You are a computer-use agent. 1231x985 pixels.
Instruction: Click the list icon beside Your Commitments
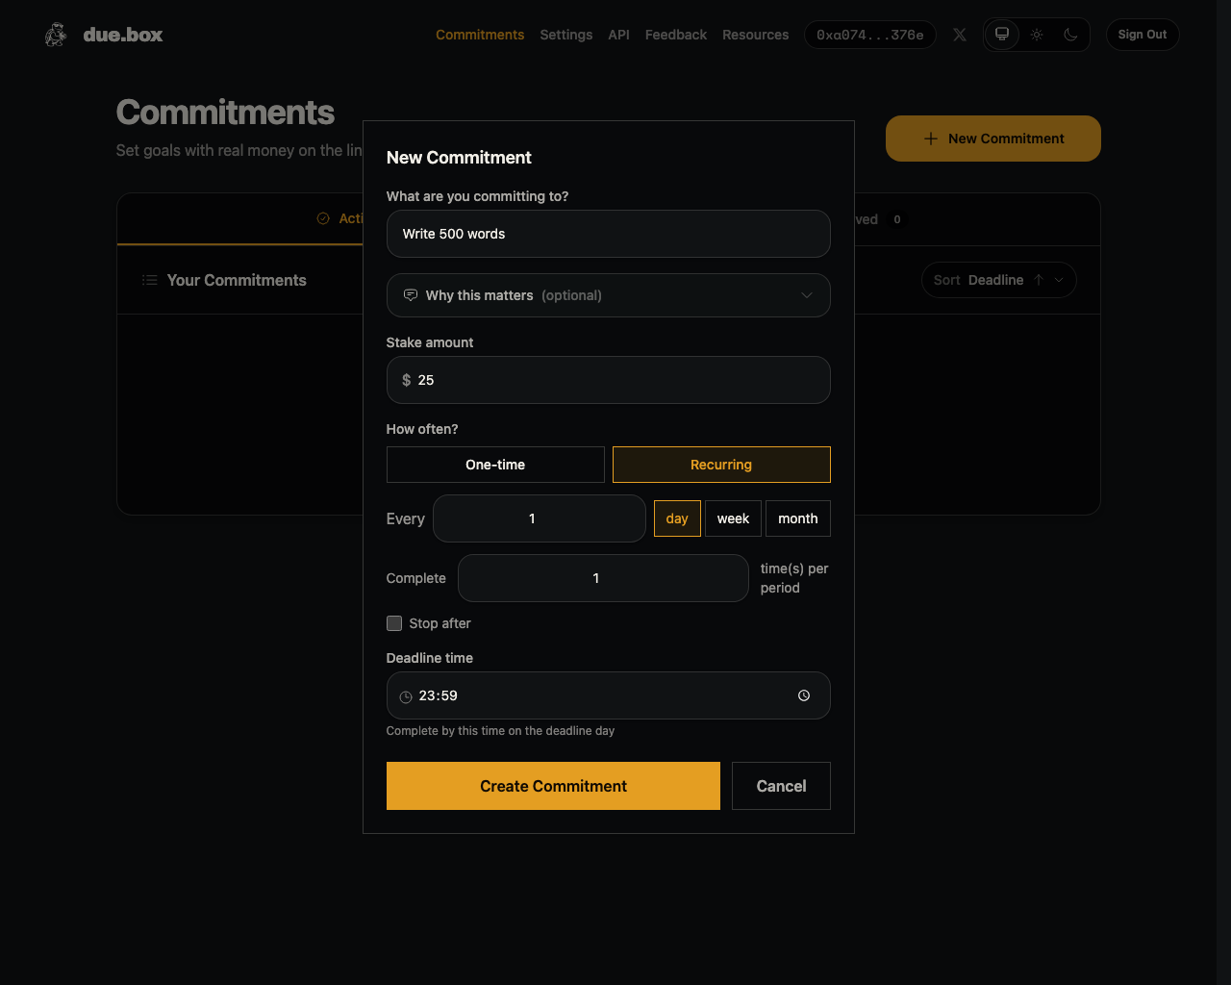click(x=149, y=280)
